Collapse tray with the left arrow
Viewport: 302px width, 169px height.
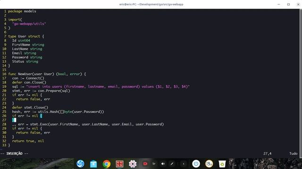pyautogui.click(x=184, y=164)
